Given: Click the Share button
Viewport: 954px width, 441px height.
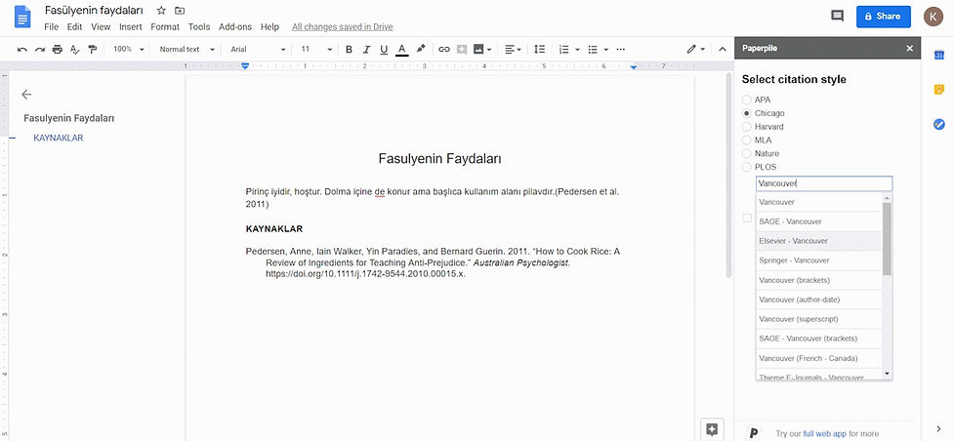Looking at the screenshot, I should click(884, 17).
